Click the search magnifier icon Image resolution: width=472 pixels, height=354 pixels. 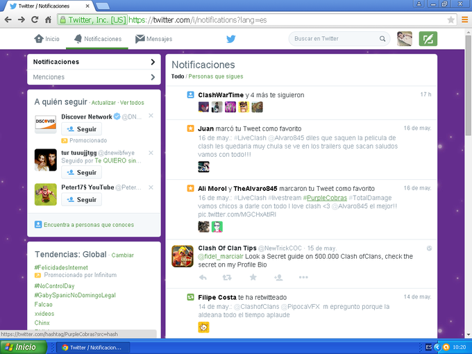click(x=382, y=39)
